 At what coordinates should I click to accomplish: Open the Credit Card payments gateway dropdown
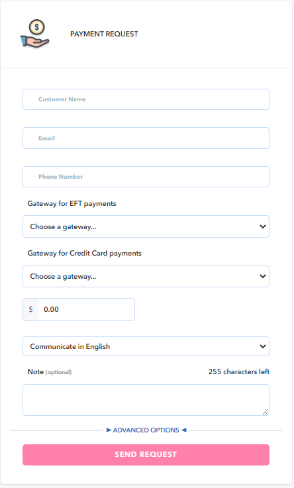tap(146, 276)
